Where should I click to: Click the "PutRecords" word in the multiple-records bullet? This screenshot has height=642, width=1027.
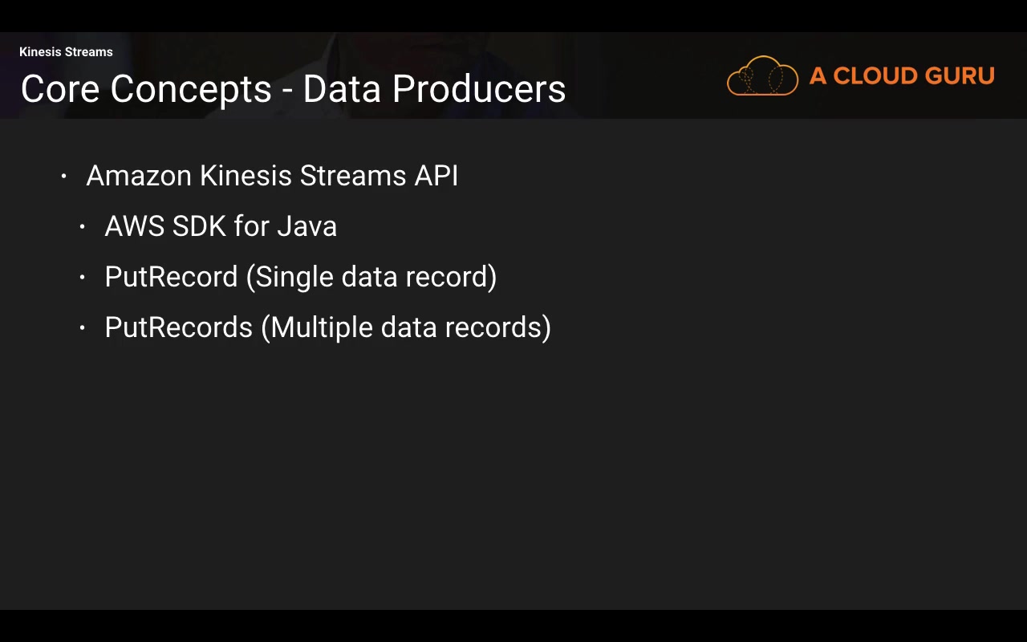coord(178,327)
